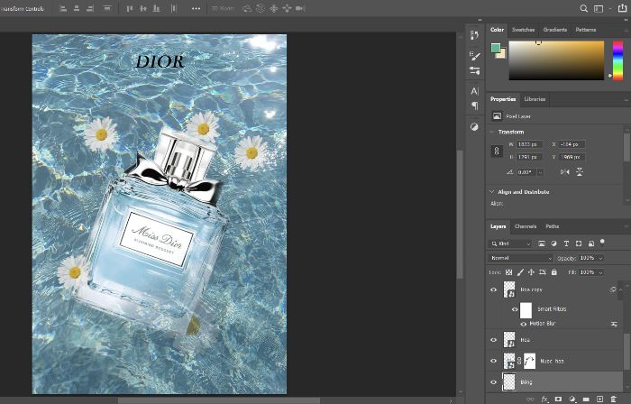
Task: Add layer mask icon
Action: [558, 399]
